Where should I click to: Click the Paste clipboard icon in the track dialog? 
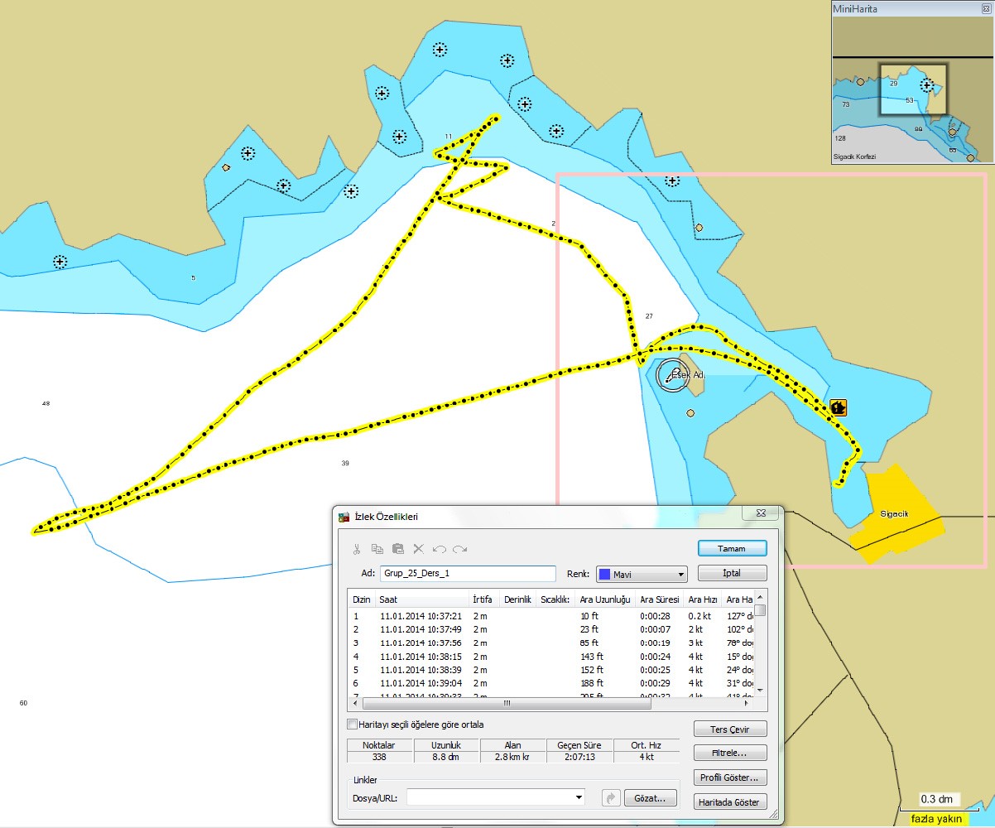[398, 548]
